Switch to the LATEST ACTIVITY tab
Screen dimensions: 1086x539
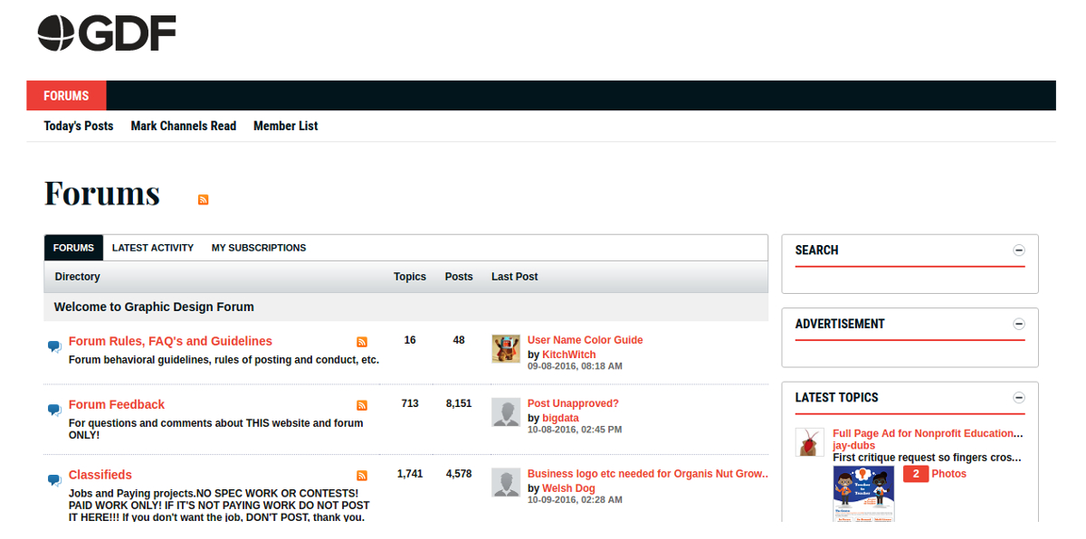pyautogui.click(x=153, y=247)
